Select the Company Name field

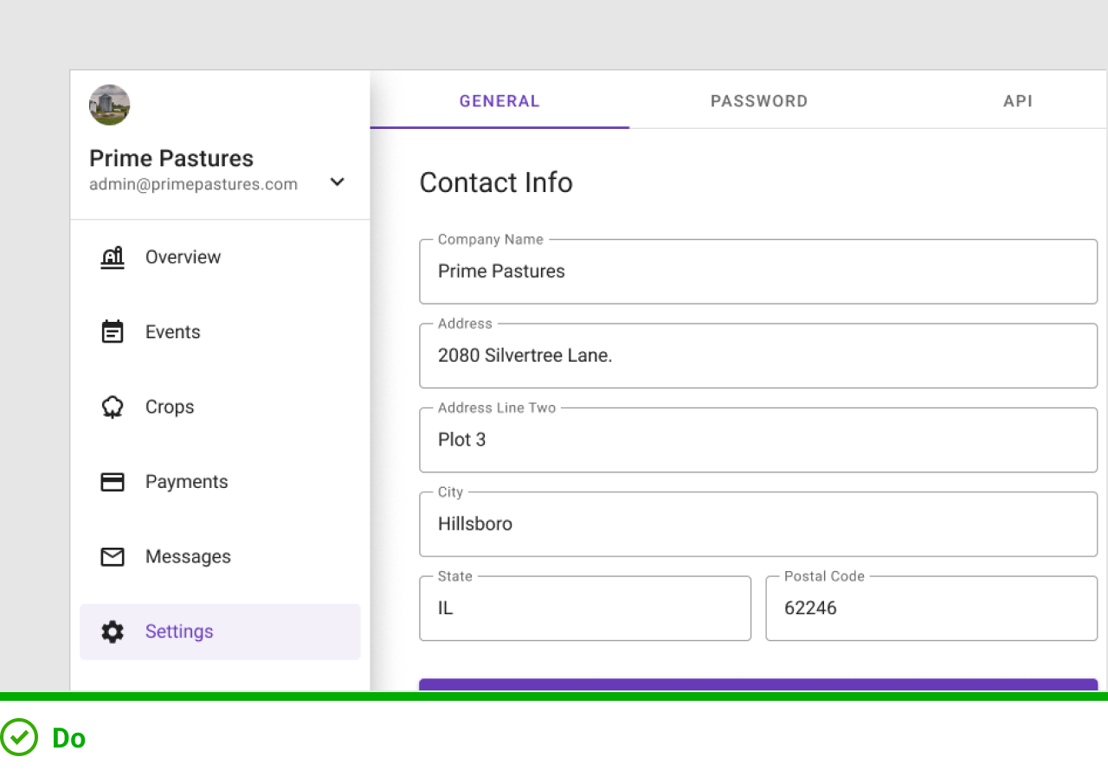pos(758,272)
